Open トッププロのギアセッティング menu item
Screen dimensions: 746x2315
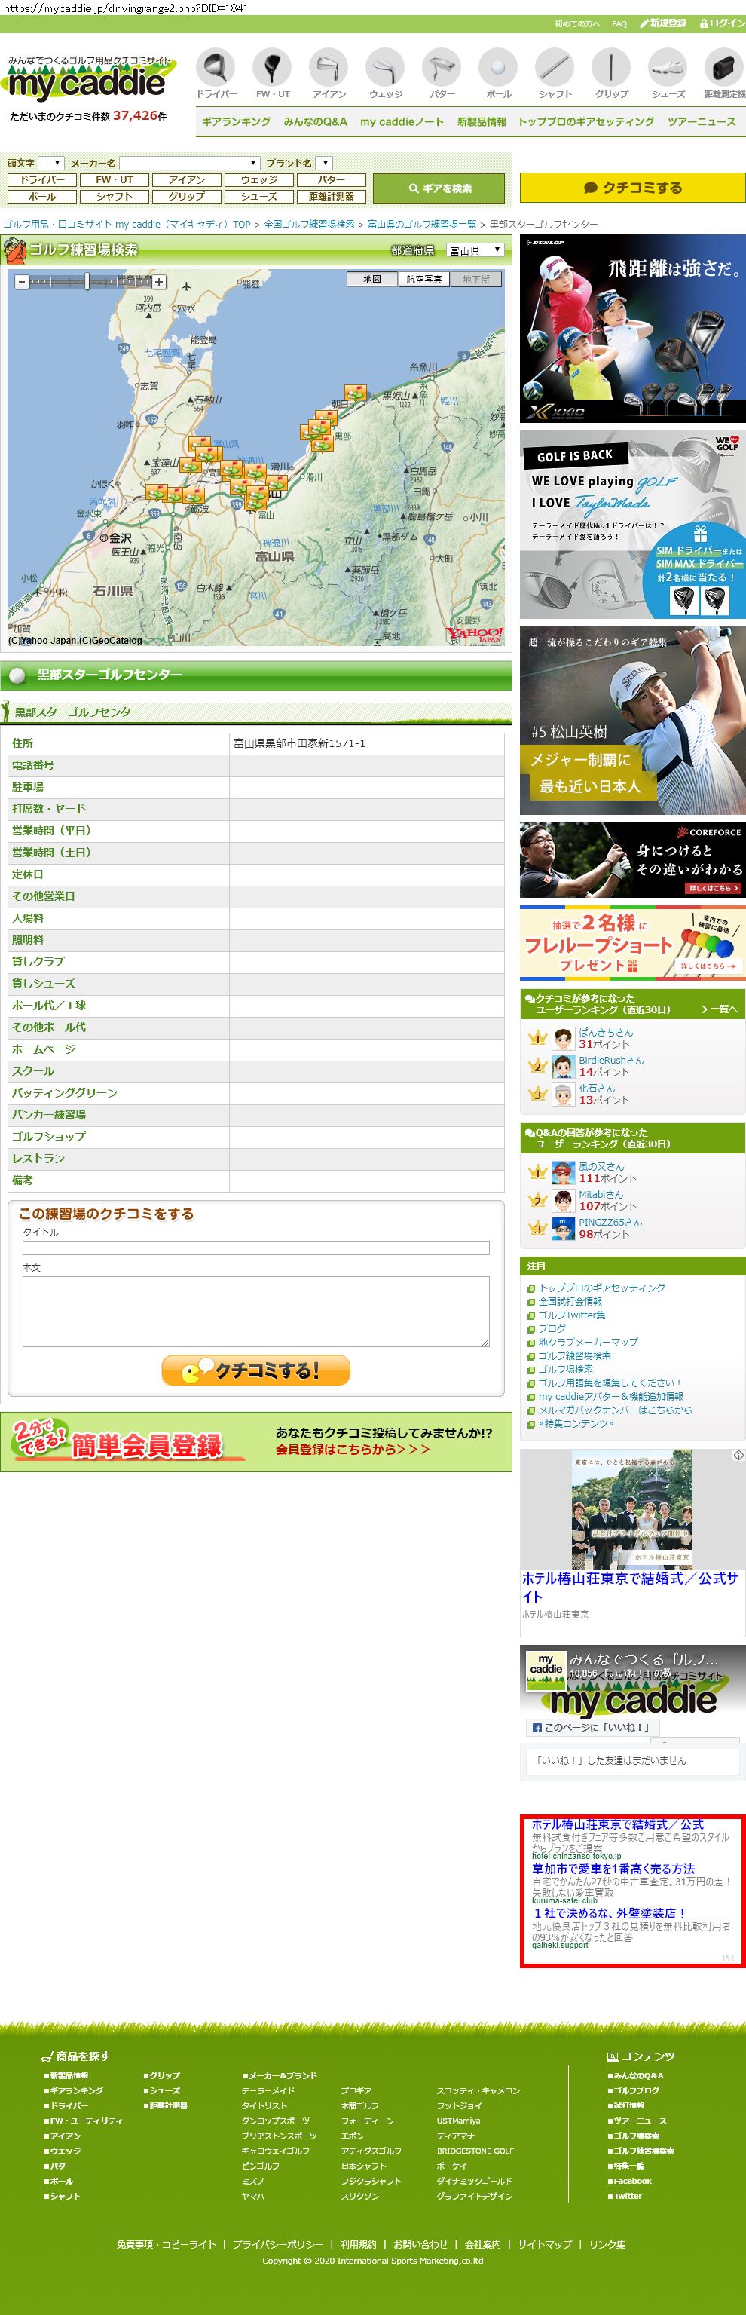tap(586, 122)
